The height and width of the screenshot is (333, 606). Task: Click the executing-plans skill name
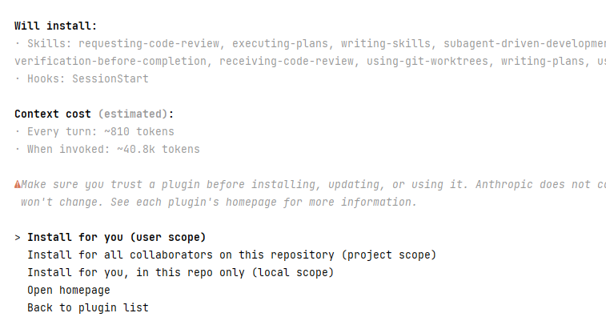(280, 44)
